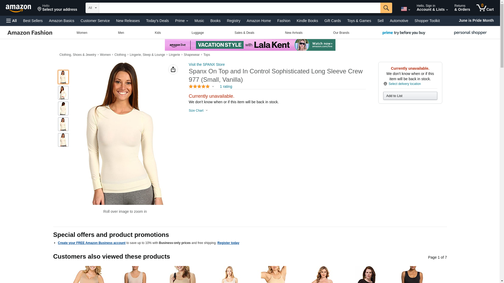Open Today's Deals in nav bar
The width and height of the screenshot is (504, 283).
click(x=157, y=21)
